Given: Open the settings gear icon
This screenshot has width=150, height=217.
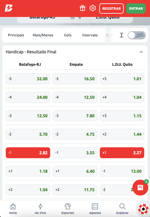Looking at the screenshot, I should tap(93, 8).
